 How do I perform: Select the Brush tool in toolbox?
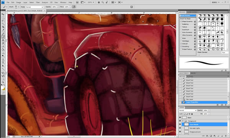[3, 37]
